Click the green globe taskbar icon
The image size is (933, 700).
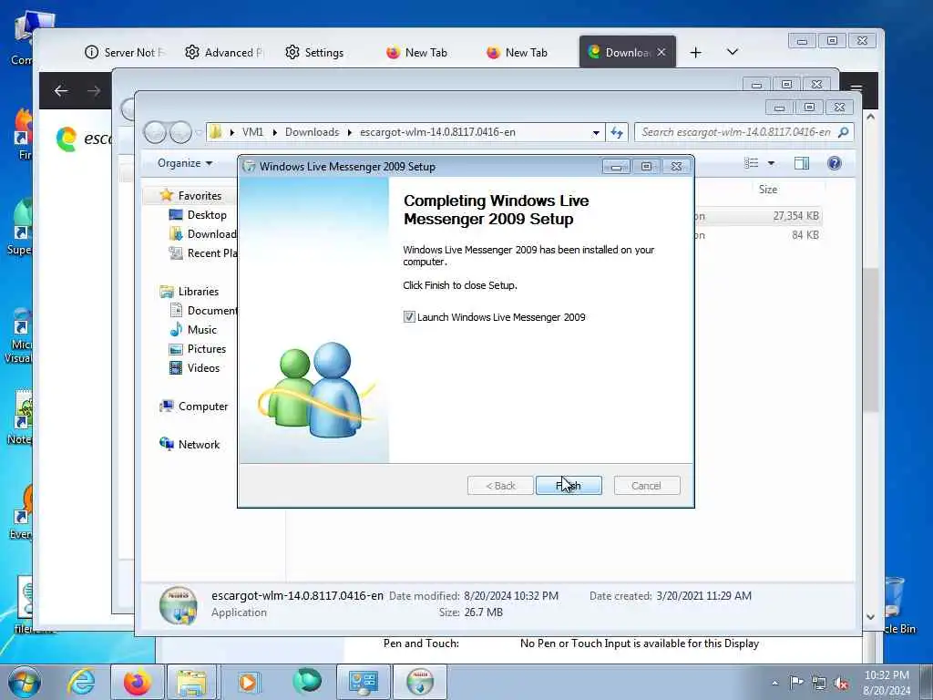pos(306,682)
